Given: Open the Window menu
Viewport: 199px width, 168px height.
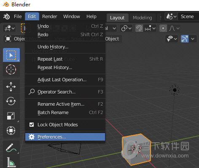Looking at the screenshot, I should [x=72, y=16].
